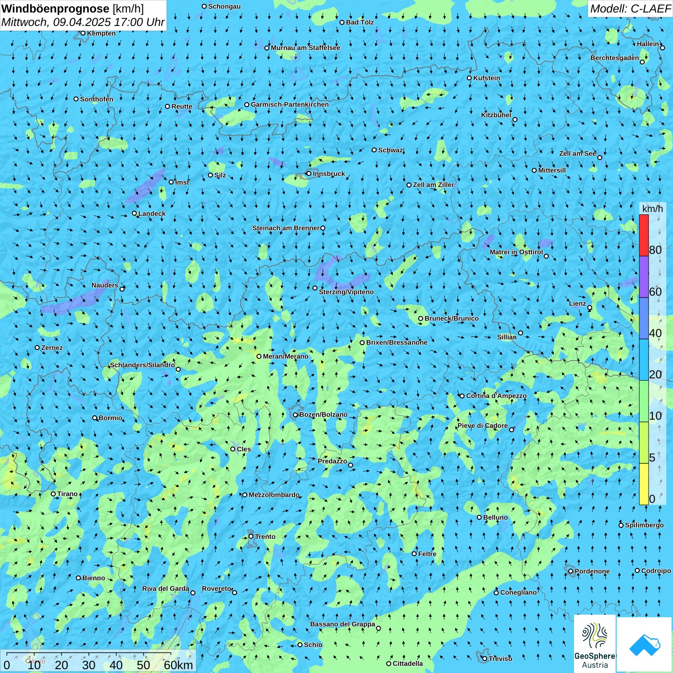Click the "Zell am See" label

coord(578,153)
